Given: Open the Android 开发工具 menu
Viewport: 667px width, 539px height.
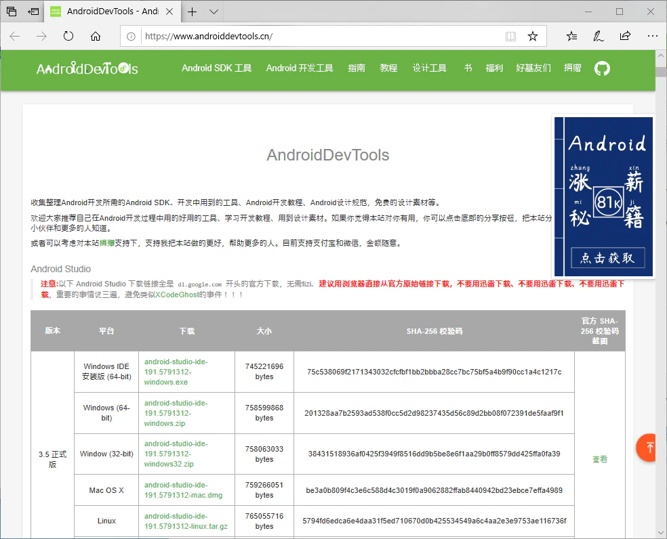Looking at the screenshot, I should (x=300, y=68).
